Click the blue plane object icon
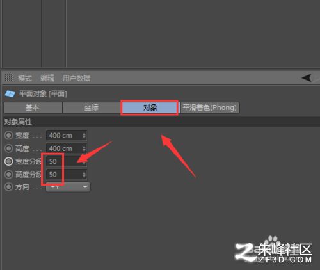Image resolution: width=320 pixels, height=270 pixels. [10, 93]
